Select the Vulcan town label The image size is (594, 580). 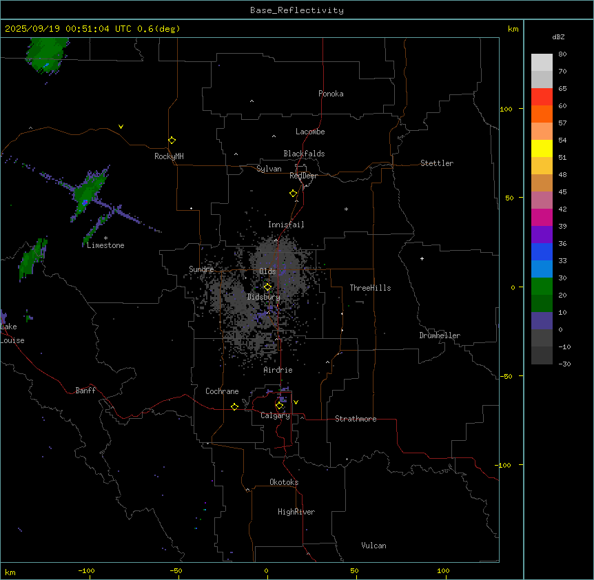(x=373, y=546)
